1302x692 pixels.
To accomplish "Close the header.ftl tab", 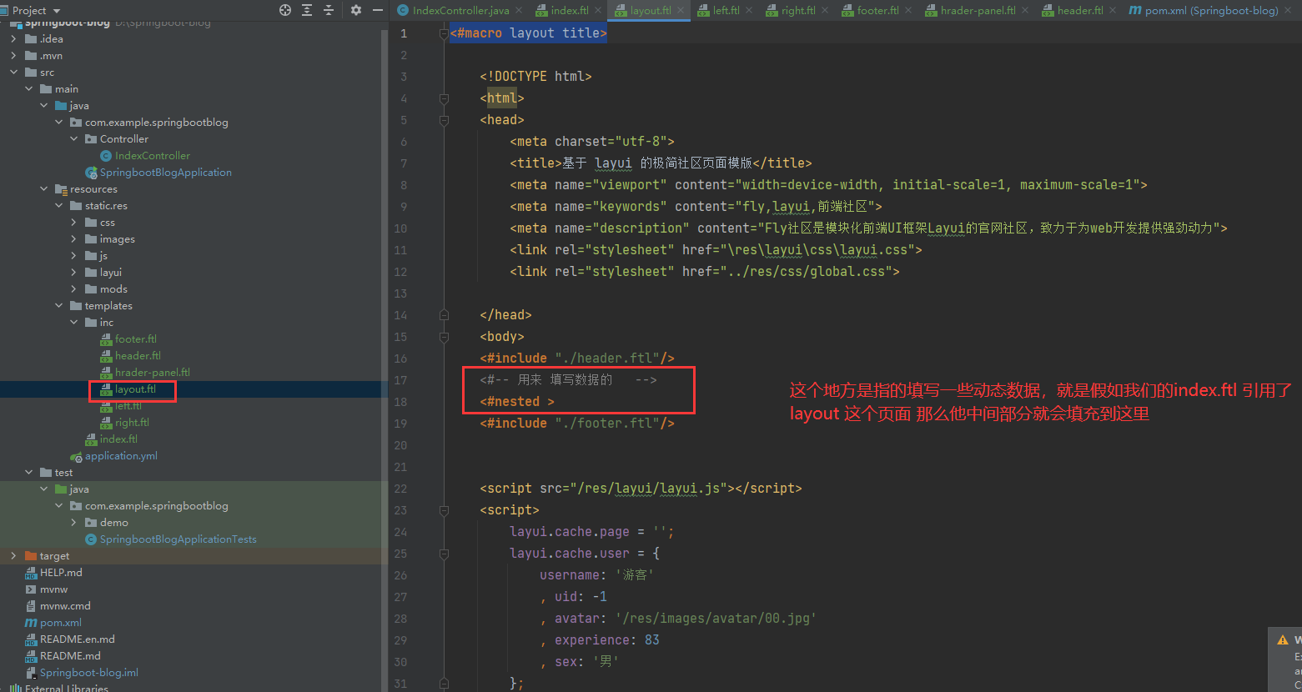I will (x=1113, y=10).
